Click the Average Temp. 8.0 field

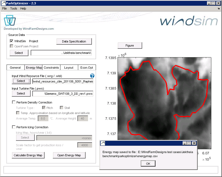click(43, 118)
